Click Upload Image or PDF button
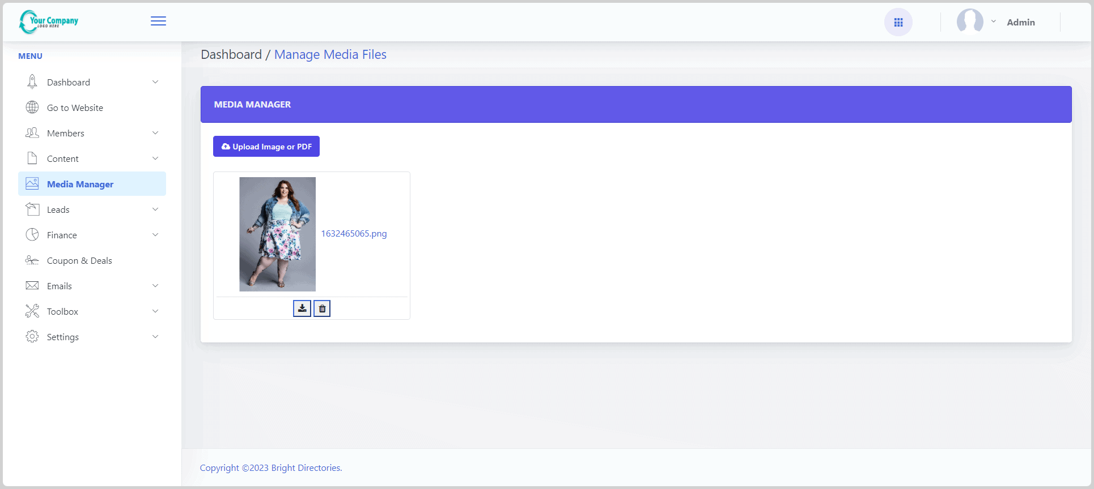The height and width of the screenshot is (489, 1094). 266,147
